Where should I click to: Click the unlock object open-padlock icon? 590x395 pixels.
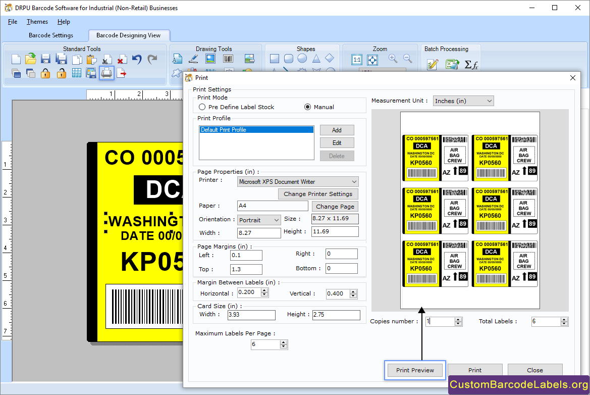point(62,73)
